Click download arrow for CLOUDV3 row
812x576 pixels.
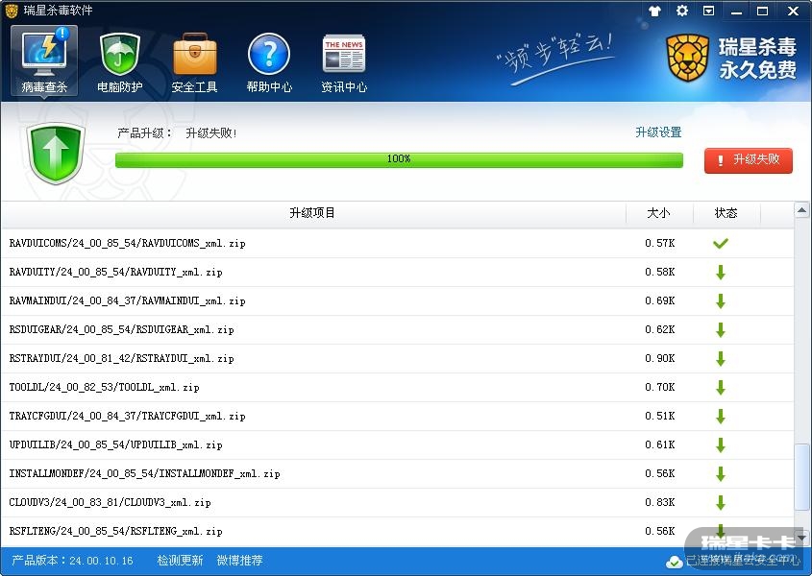tap(721, 502)
